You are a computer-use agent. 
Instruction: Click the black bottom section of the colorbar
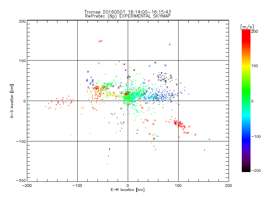tap(246, 169)
